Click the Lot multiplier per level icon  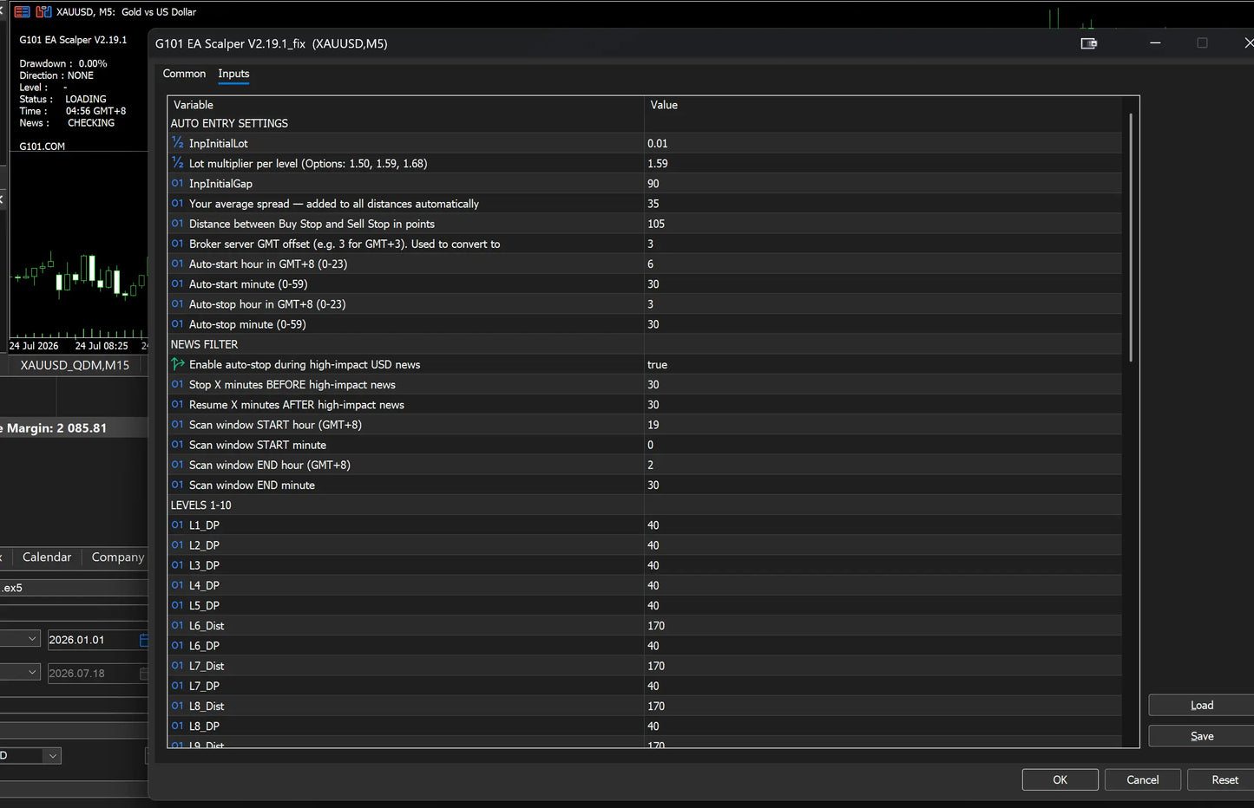pos(177,163)
